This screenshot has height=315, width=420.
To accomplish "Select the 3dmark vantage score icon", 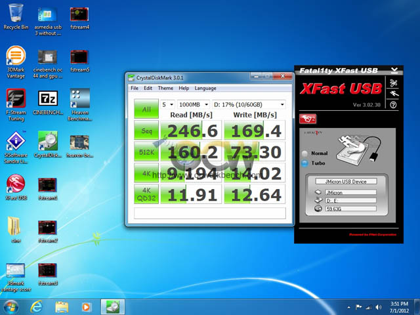I will click(16, 278).
